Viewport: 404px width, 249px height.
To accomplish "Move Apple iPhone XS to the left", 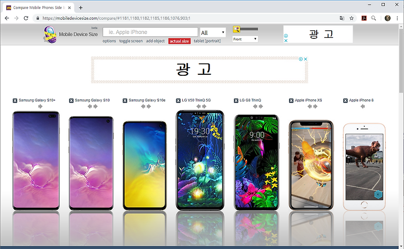I will click(x=310, y=107).
